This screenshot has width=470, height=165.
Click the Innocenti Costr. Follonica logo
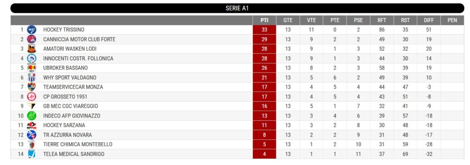click(x=32, y=58)
